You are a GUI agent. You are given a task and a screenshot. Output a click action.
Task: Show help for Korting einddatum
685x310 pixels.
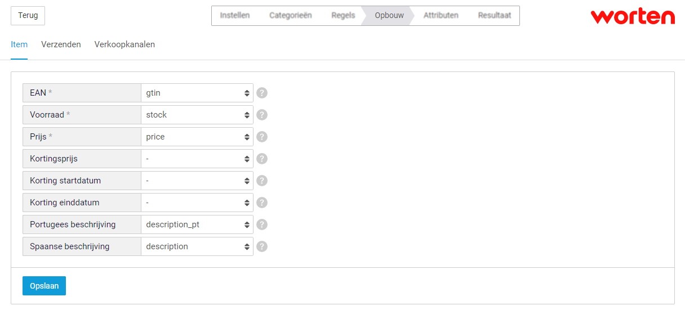[262, 203]
